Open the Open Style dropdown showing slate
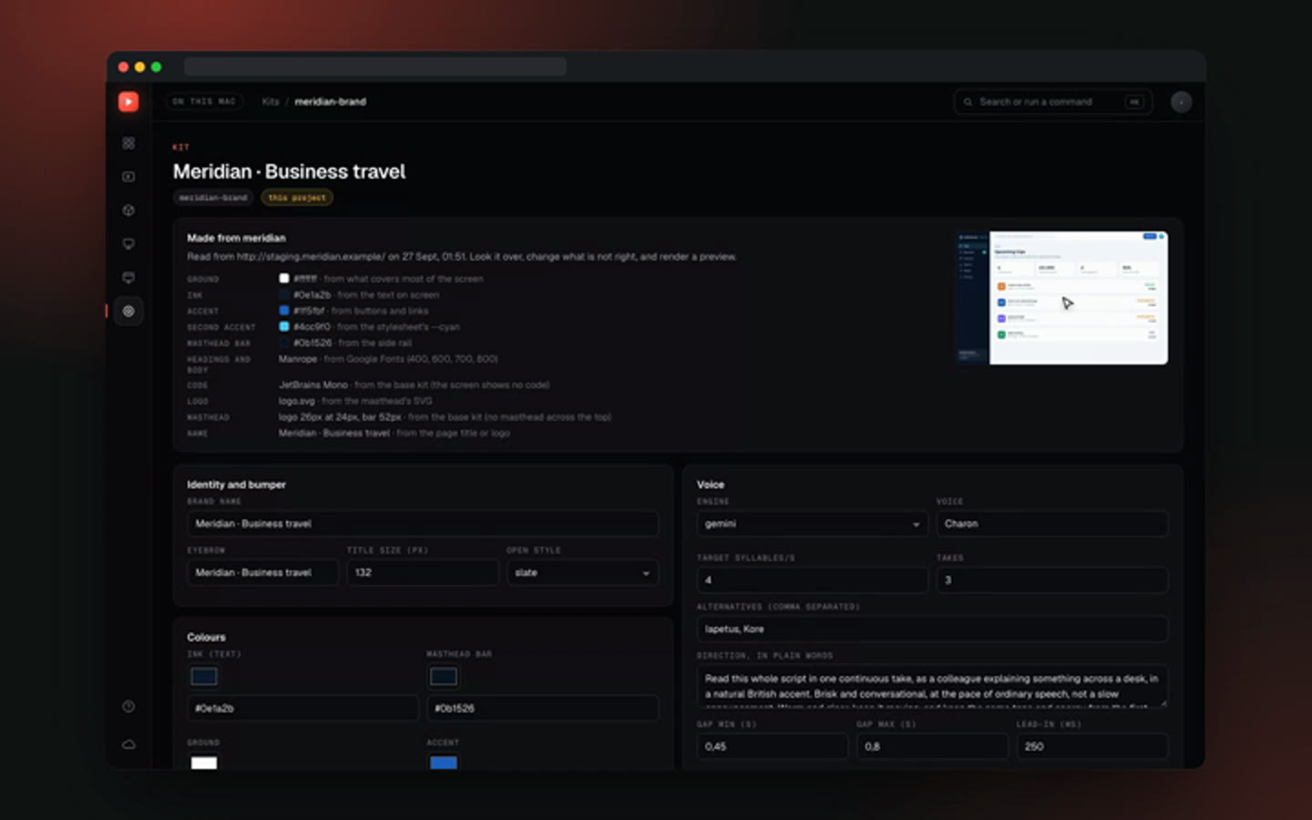 pyautogui.click(x=582, y=572)
